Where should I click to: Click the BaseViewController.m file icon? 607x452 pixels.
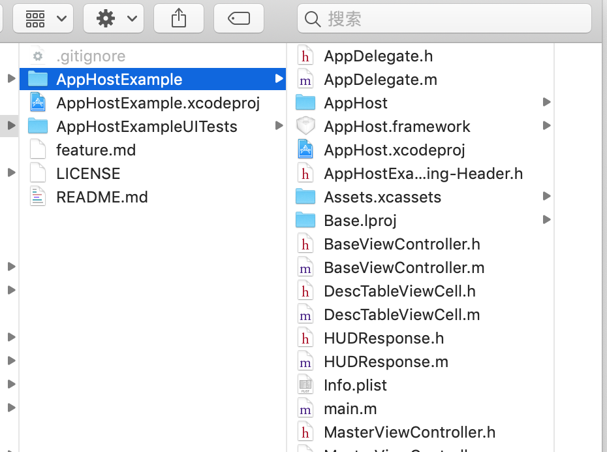[305, 268]
